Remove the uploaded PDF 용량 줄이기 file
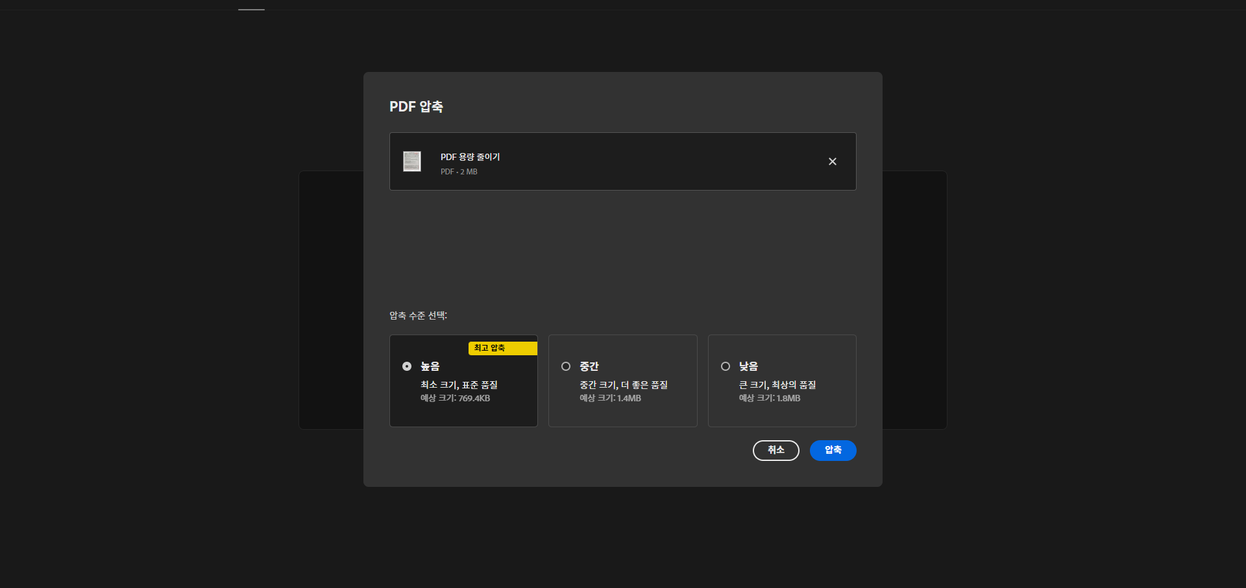 (x=833, y=161)
